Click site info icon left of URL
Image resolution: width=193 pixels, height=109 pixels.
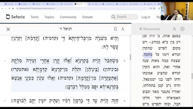(x=17, y=8)
